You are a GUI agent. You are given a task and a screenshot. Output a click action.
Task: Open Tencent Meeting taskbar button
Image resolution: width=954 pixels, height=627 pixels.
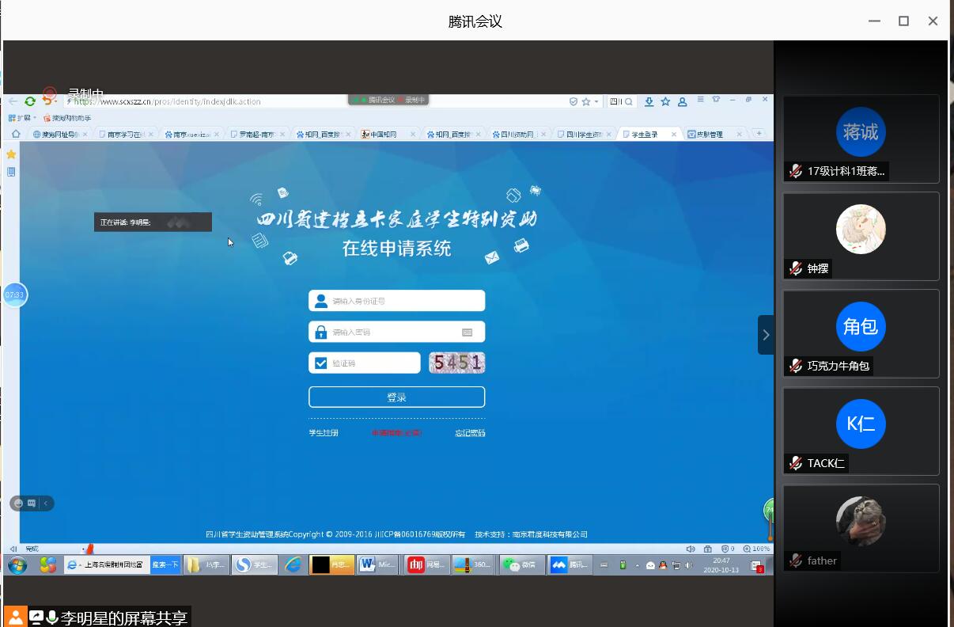tap(570, 564)
